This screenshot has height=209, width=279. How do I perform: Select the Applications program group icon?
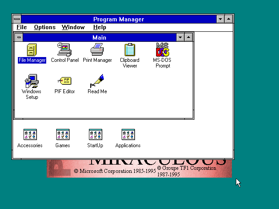tap(128, 135)
